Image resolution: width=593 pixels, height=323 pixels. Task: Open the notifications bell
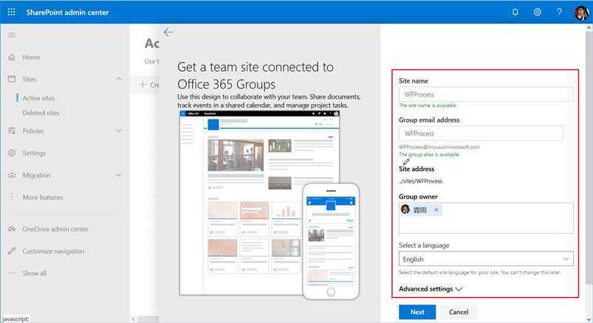pyautogui.click(x=515, y=12)
